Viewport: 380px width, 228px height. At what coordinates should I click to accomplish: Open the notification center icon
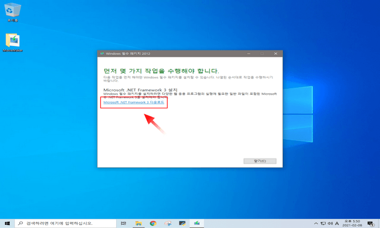pyautogui.click(x=370, y=224)
